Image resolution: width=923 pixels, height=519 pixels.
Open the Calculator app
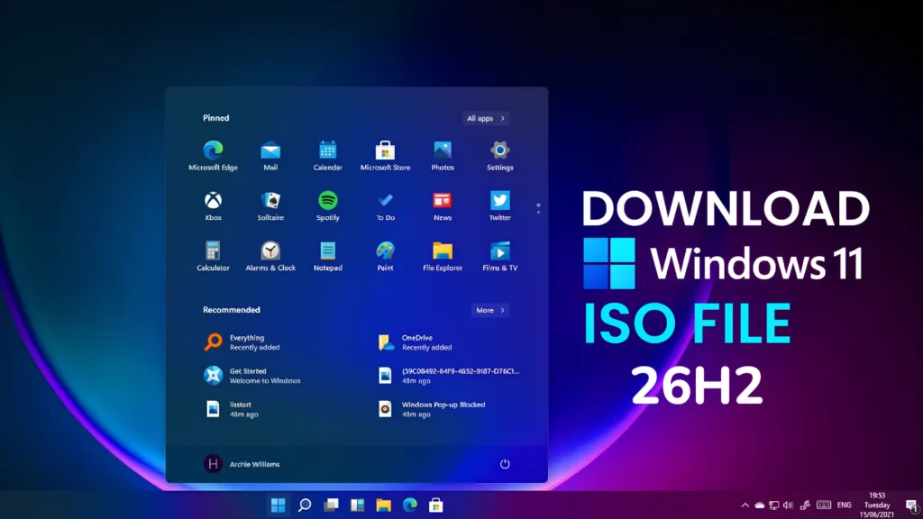coord(213,256)
